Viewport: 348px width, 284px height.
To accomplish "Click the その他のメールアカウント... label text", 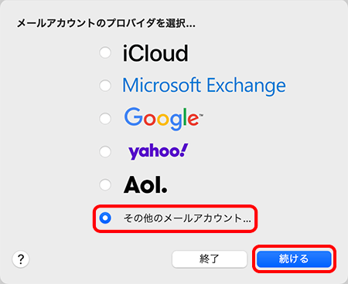I will (x=187, y=218).
